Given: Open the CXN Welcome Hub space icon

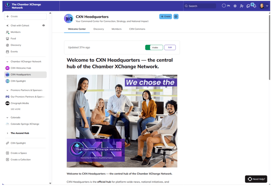Looking at the screenshot, I should pos(7,68).
